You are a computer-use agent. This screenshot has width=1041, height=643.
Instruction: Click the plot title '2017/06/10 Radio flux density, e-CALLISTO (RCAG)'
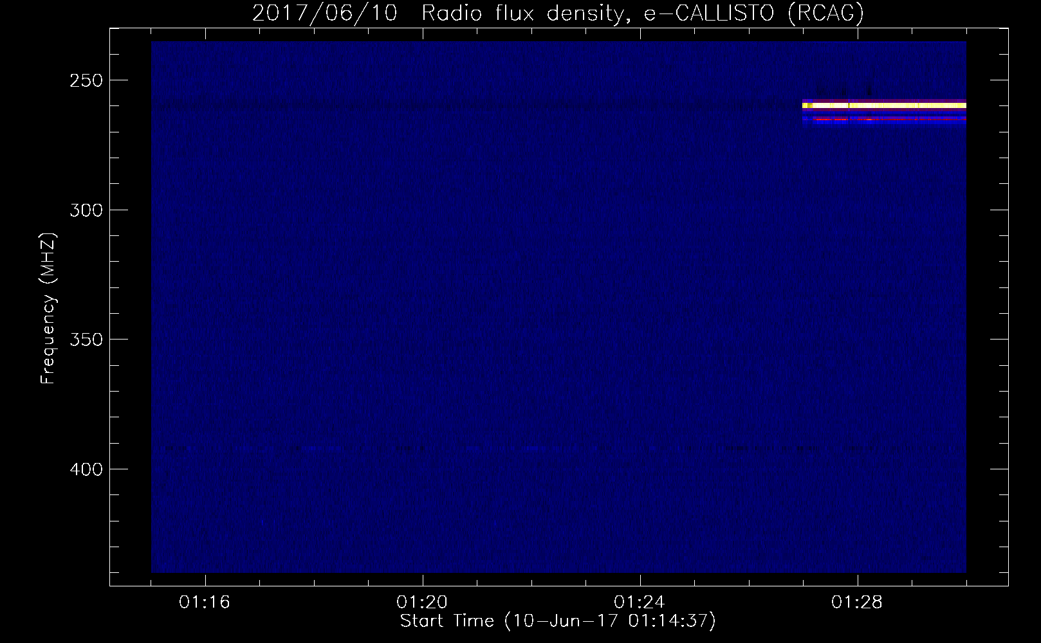click(x=558, y=14)
